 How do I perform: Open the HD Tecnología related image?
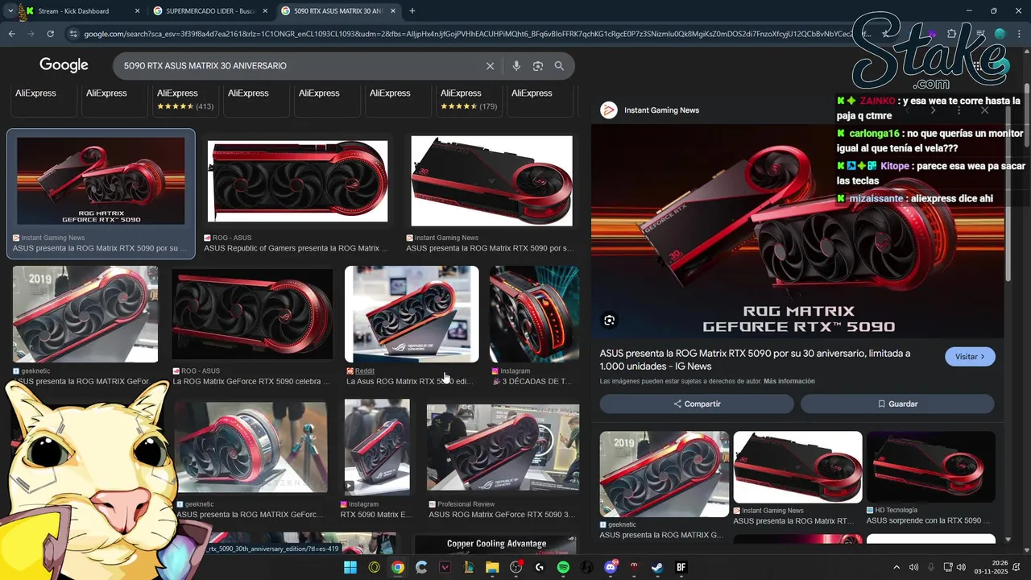pyautogui.click(x=931, y=467)
